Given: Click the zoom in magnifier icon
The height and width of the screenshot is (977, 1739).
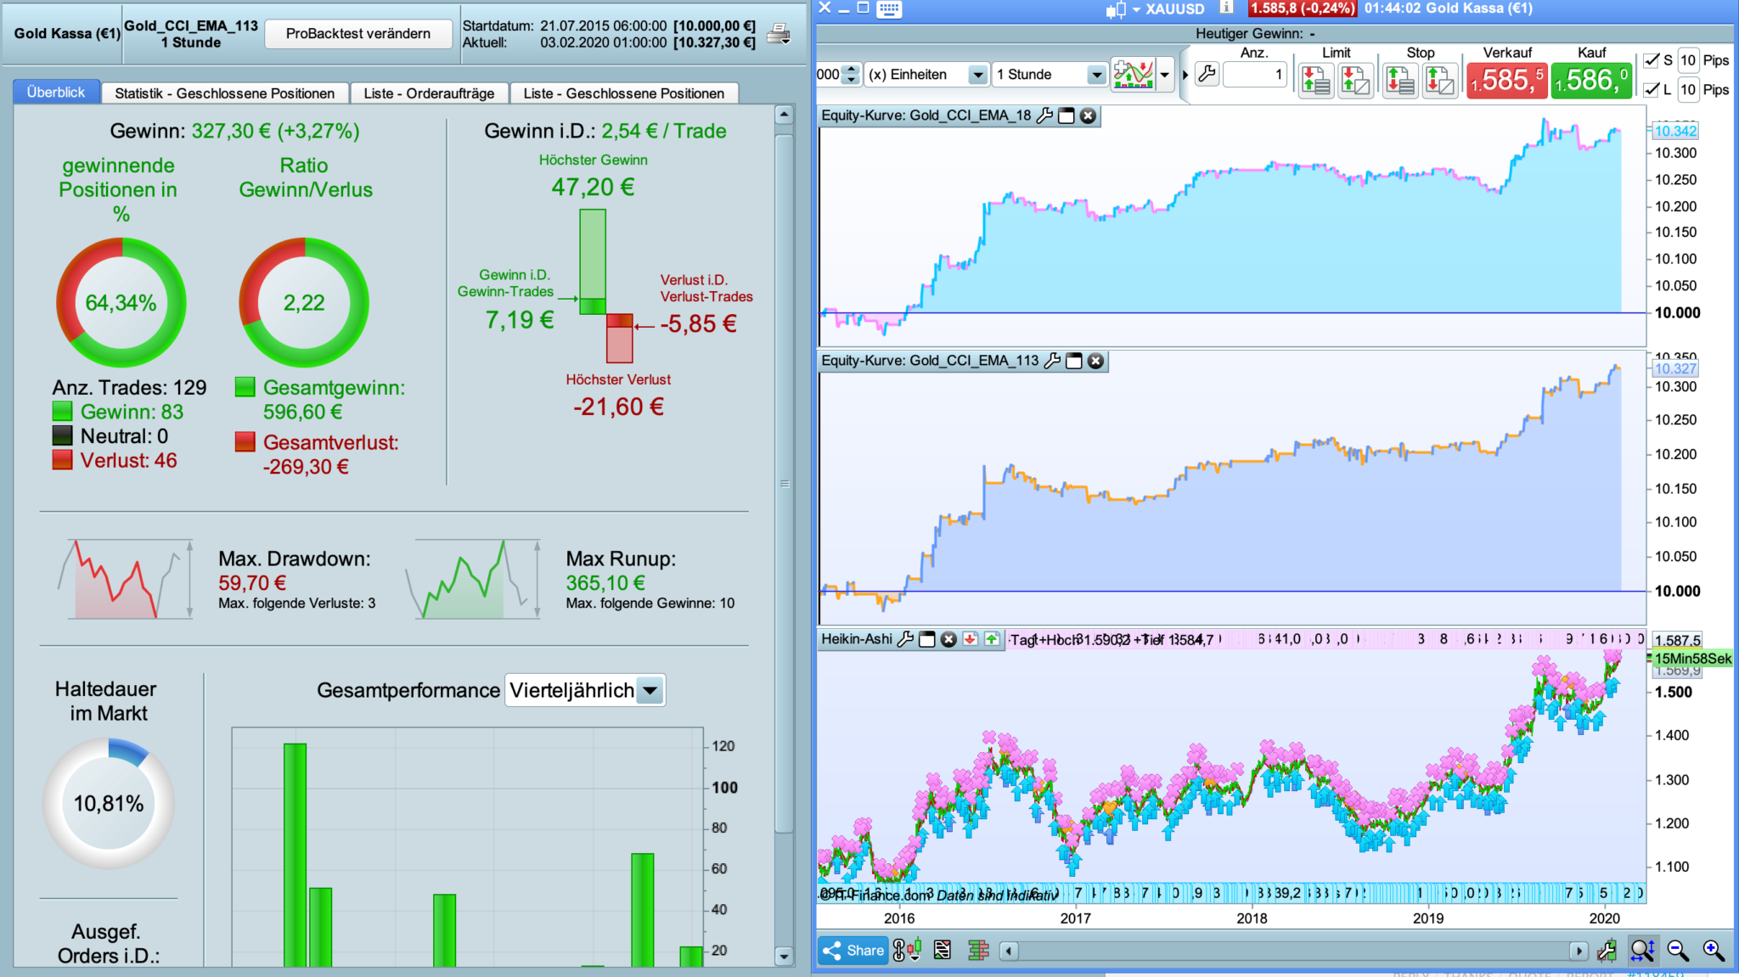Looking at the screenshot, I should click(x=1714, y=951).
